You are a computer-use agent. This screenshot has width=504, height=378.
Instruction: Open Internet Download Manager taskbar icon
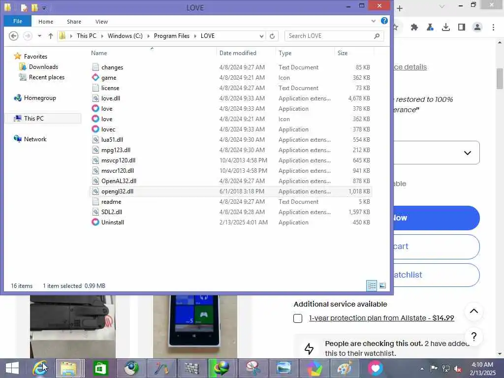[223, 368]
